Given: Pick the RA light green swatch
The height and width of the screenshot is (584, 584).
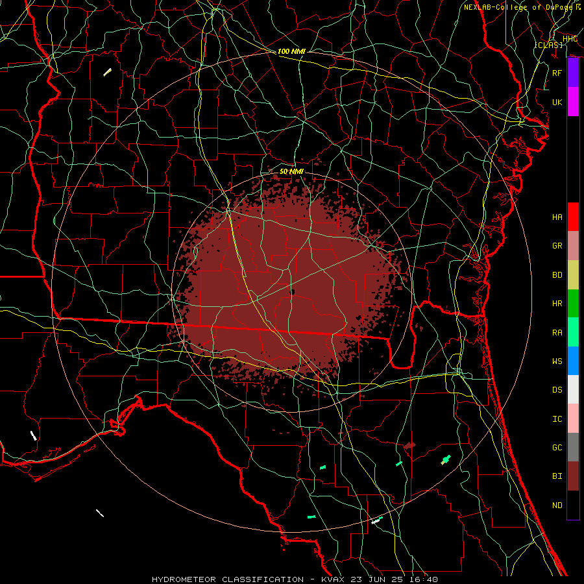Looking at the screenshot, I should point(573,332).
